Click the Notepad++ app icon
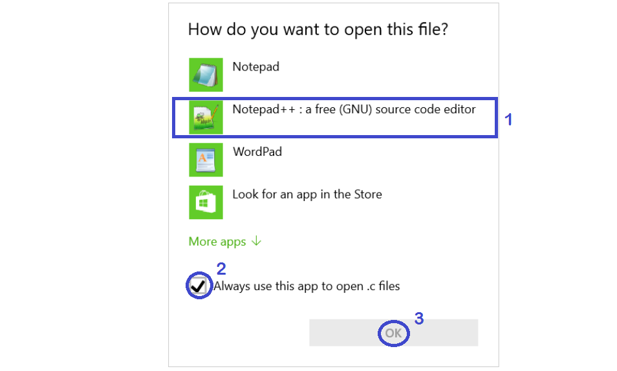The height and width of the screenshot is (371, 617). coord(206,117)
